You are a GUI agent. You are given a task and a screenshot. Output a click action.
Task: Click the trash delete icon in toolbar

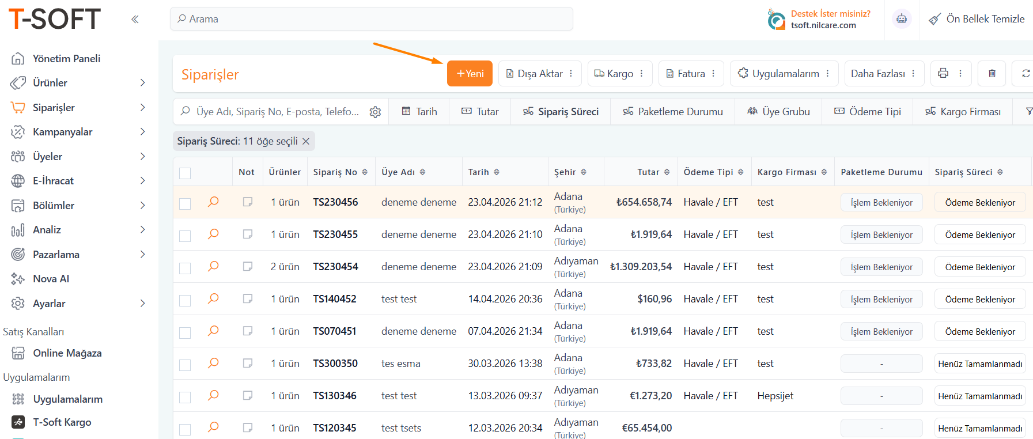pos(992,73)
